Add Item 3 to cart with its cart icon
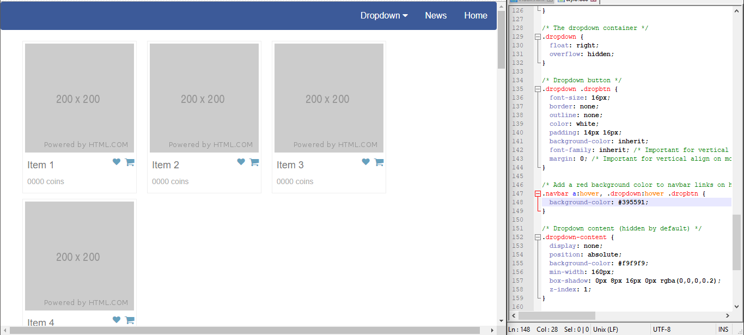This screenshot has height=335, width=744. (379, 162)
